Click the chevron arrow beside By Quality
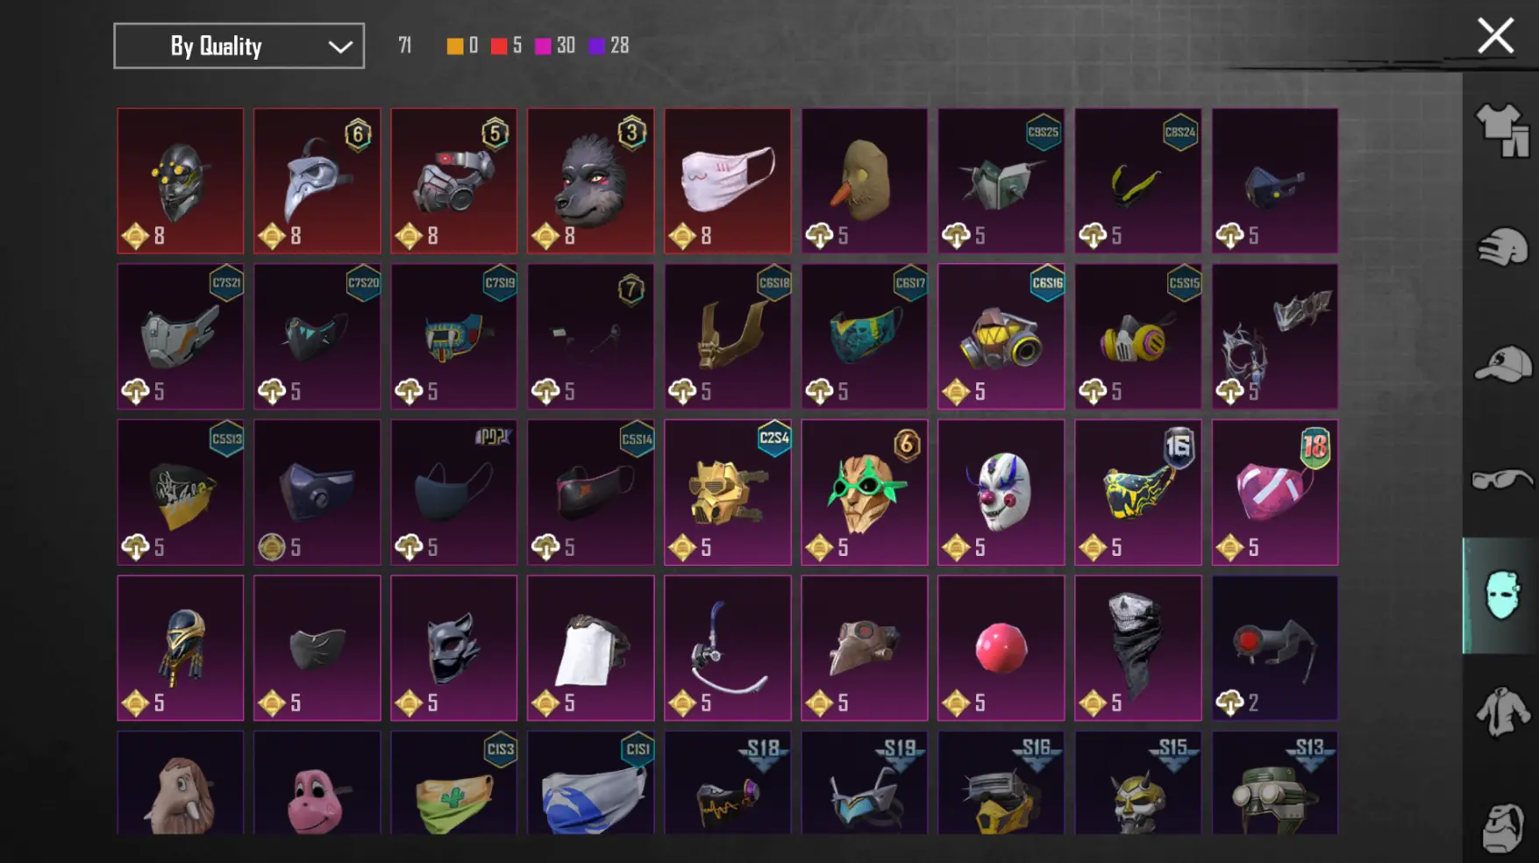1539x863 pixels. pos(340,46)
